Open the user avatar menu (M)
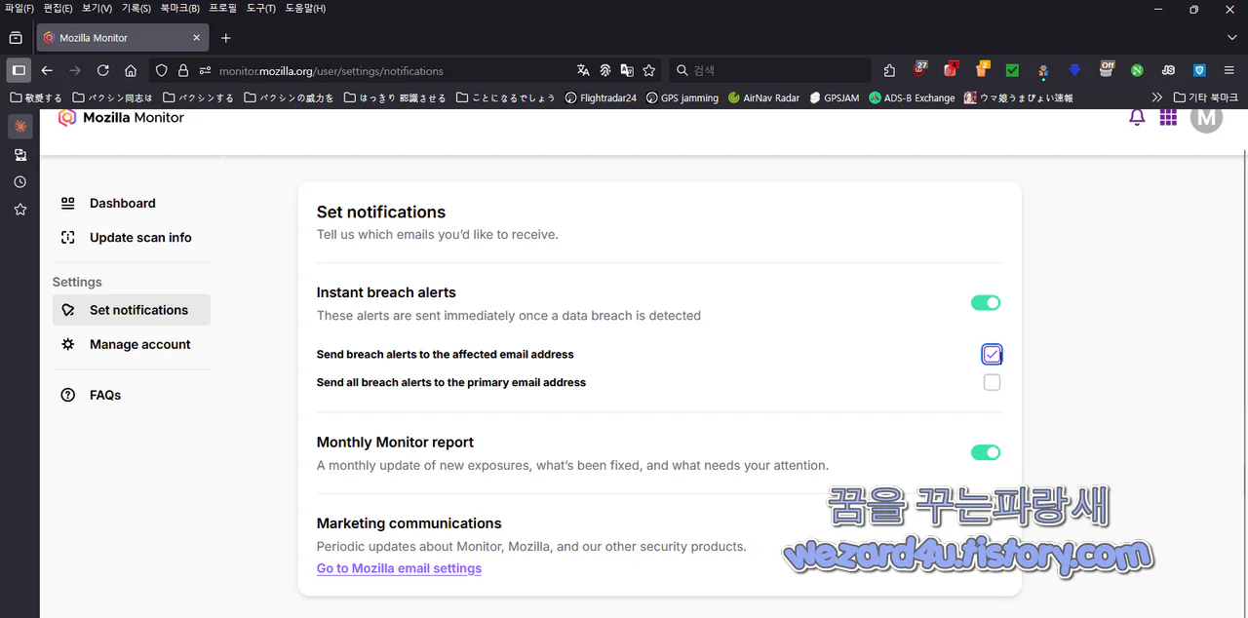The width and height of the screenshot is (1248, 618). (x=1207, y=118)
